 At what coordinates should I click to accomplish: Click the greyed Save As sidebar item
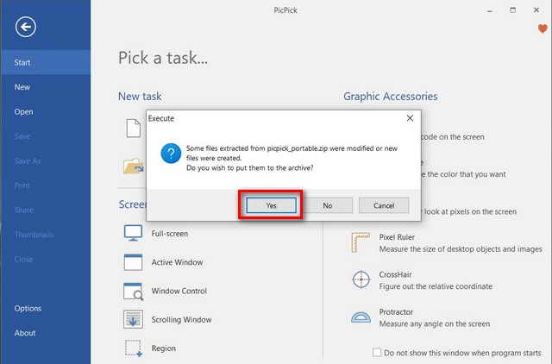45,161
